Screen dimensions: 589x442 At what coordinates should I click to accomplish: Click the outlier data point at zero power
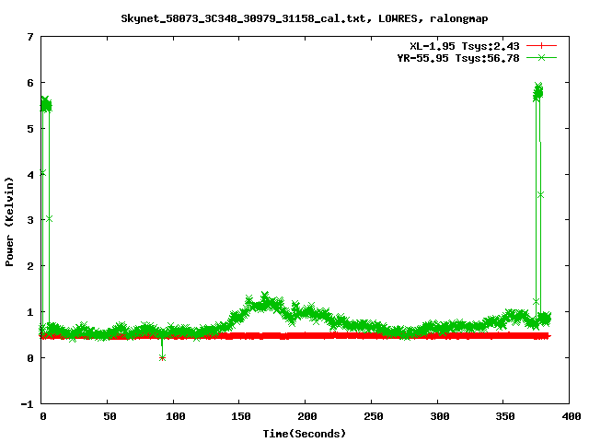pos(162,358)
